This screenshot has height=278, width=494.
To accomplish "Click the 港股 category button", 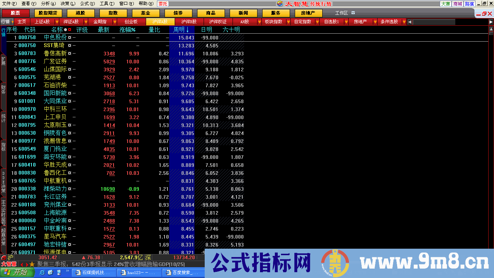I will click(80, 13).
